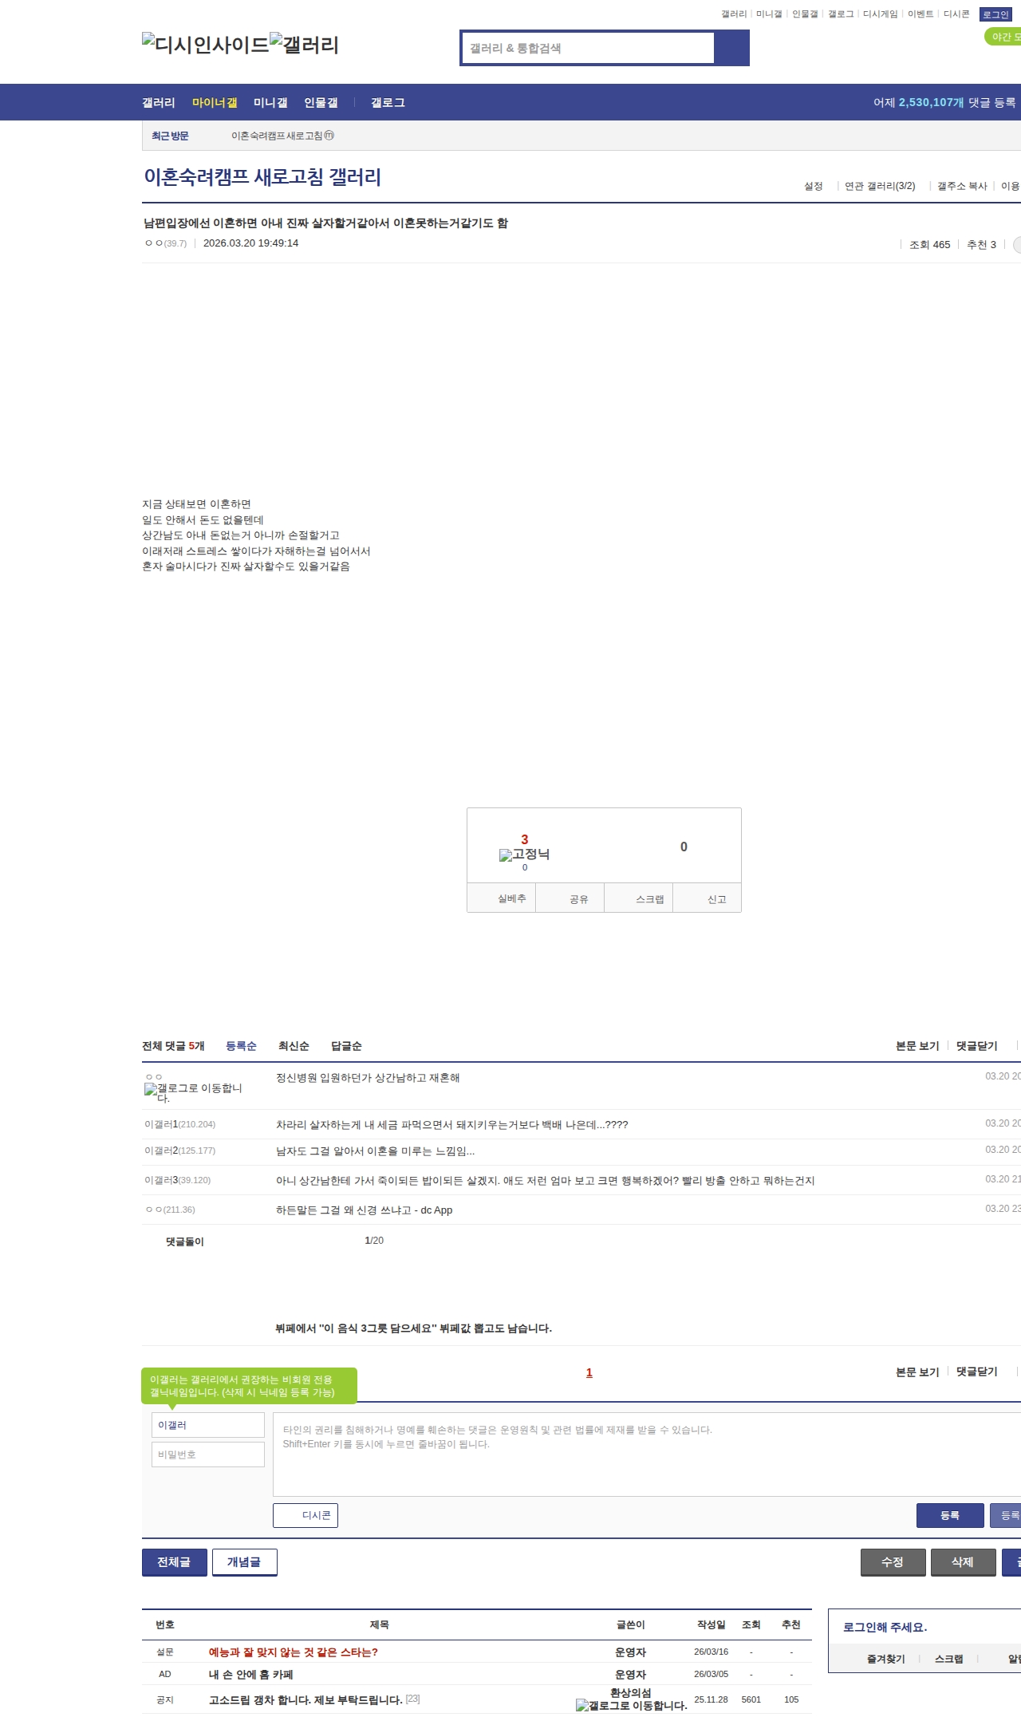Viewport: 1021px width, 1717px height.
Task: Click comment '하든말든 그걸 왜 신경 쓰냐고 - dc App'
Action: [x=364, y=1210]
